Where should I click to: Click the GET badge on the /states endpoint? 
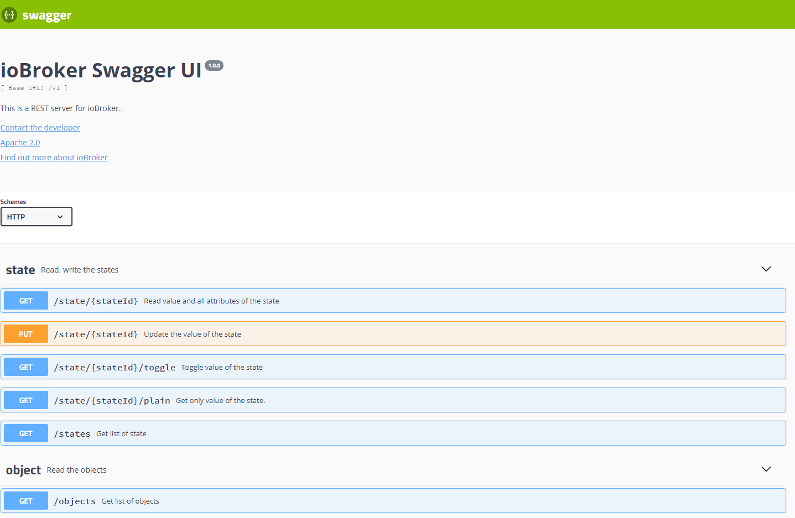tap(25, 433)
